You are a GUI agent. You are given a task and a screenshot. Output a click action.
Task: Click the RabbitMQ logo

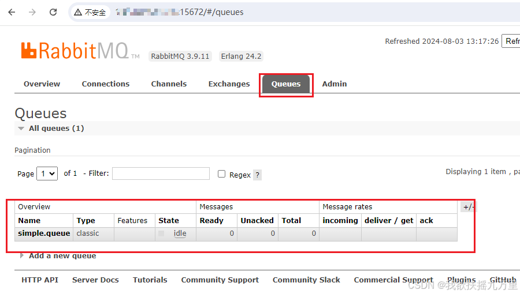click(80, 51)
